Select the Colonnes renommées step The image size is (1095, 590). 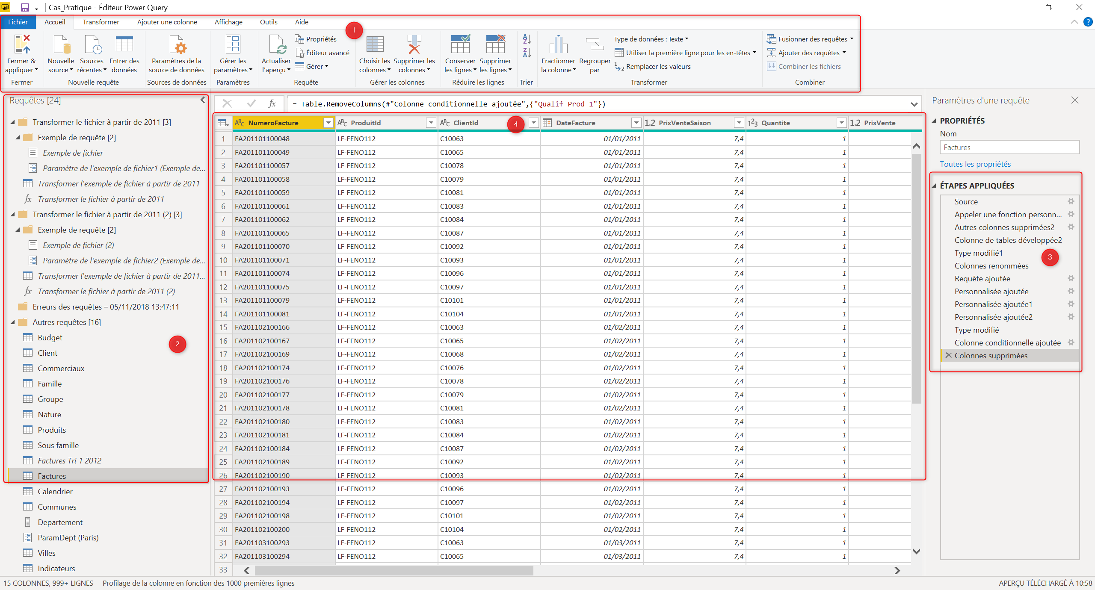(991, 265)
